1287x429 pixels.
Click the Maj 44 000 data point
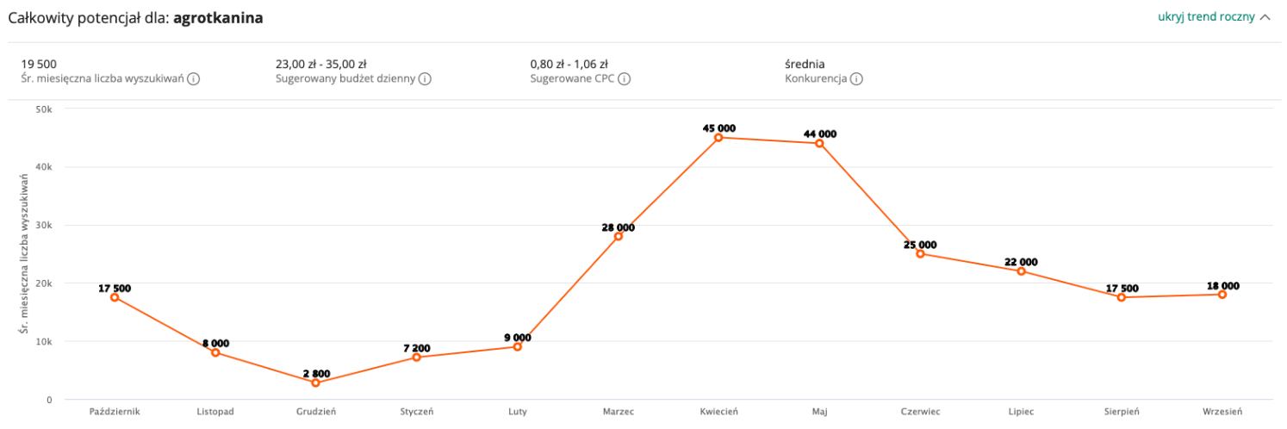click(x=819, y=143)
